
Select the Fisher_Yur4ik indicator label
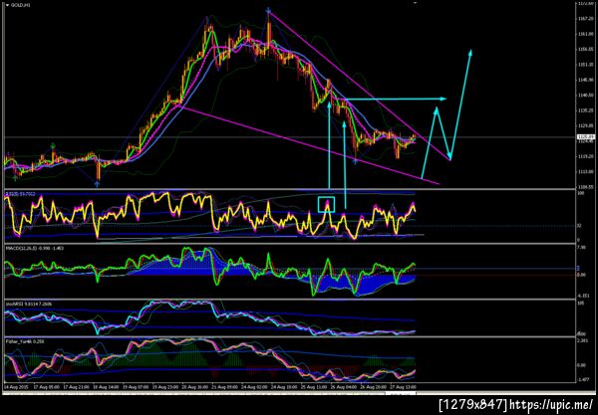point(25,341)
